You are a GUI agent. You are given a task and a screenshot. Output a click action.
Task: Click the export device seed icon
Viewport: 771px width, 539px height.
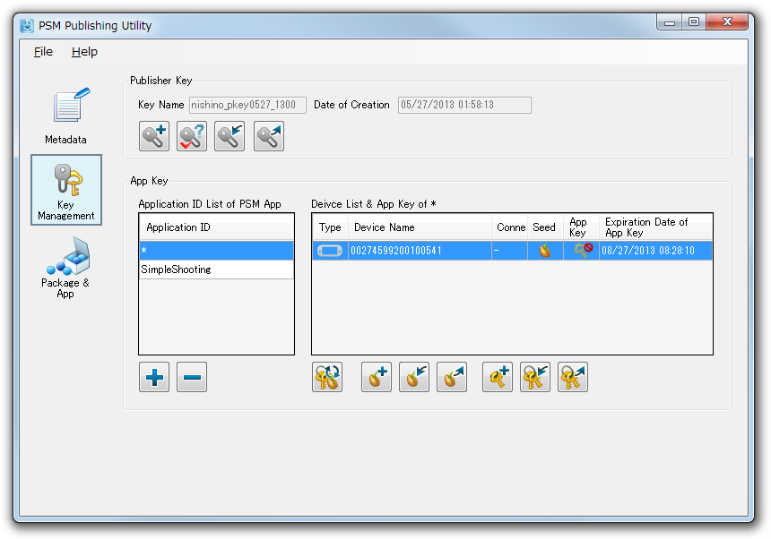pos(452,378)
